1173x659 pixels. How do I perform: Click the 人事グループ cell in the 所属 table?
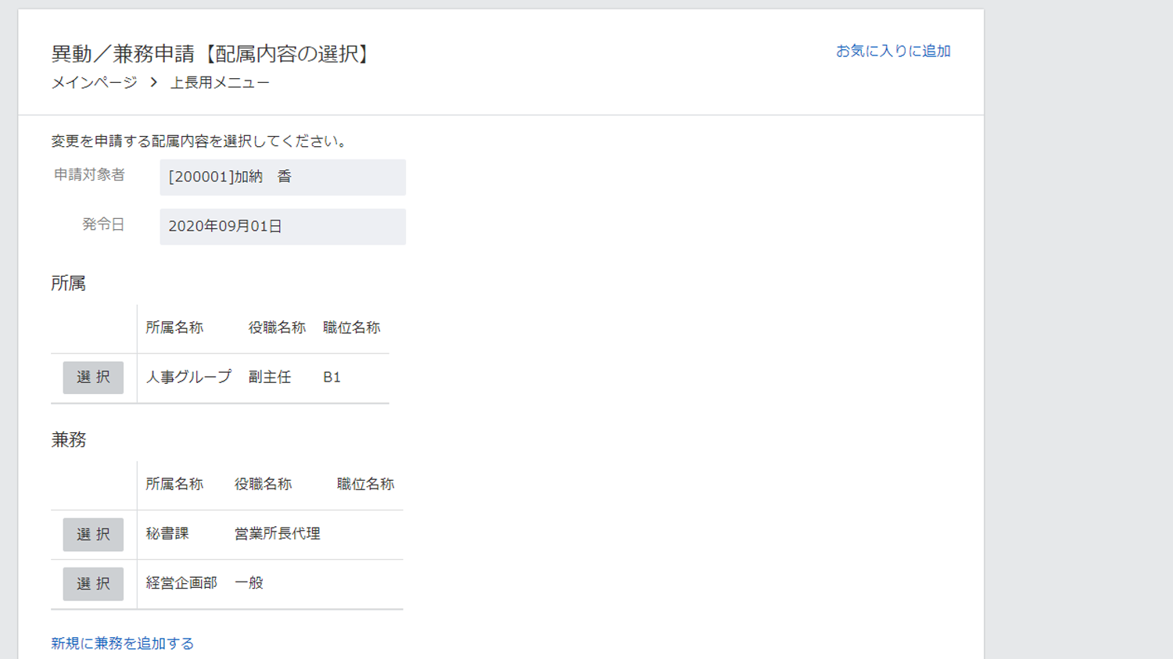point(188,378)
